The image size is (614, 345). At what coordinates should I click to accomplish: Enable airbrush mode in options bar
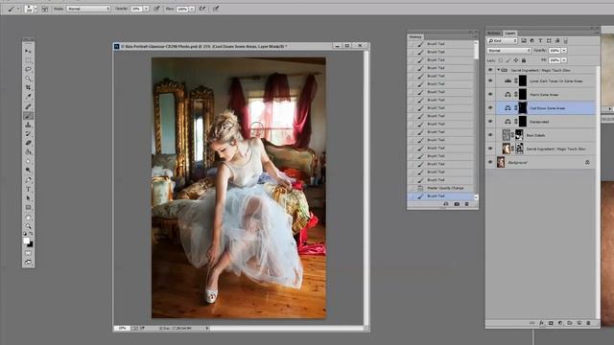tap(202, 9)
